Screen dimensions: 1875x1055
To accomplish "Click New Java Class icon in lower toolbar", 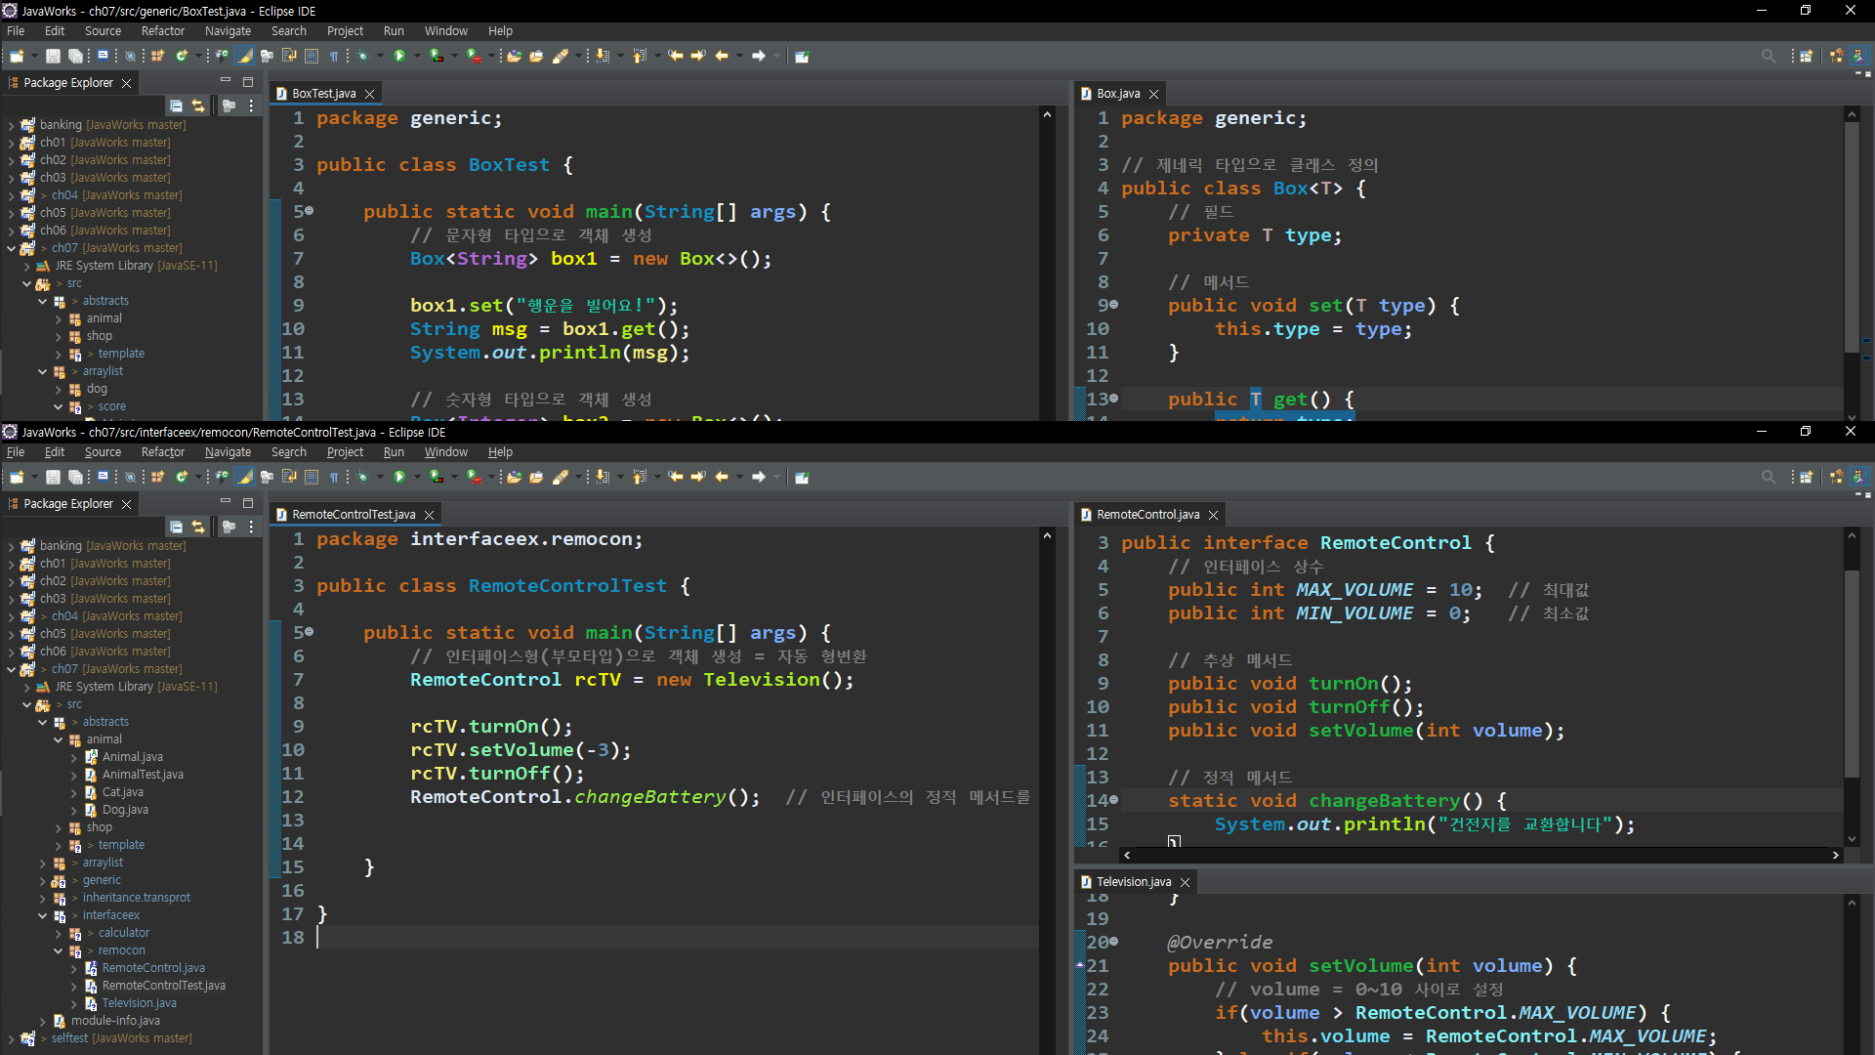I will click(182, 478).
